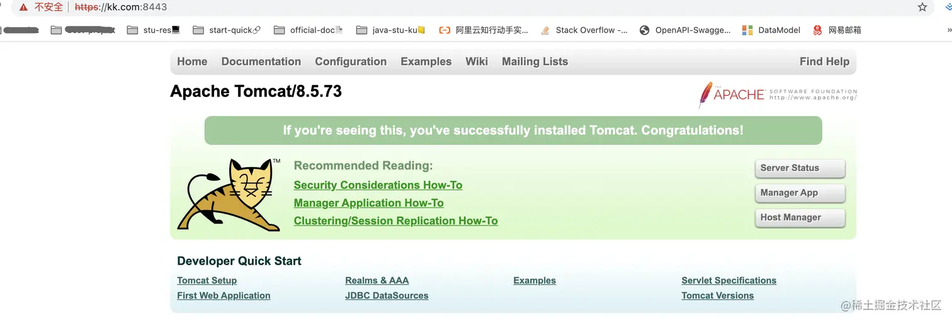
Task: Open the JDBC DataSources link
Action: tap(387, 296)
